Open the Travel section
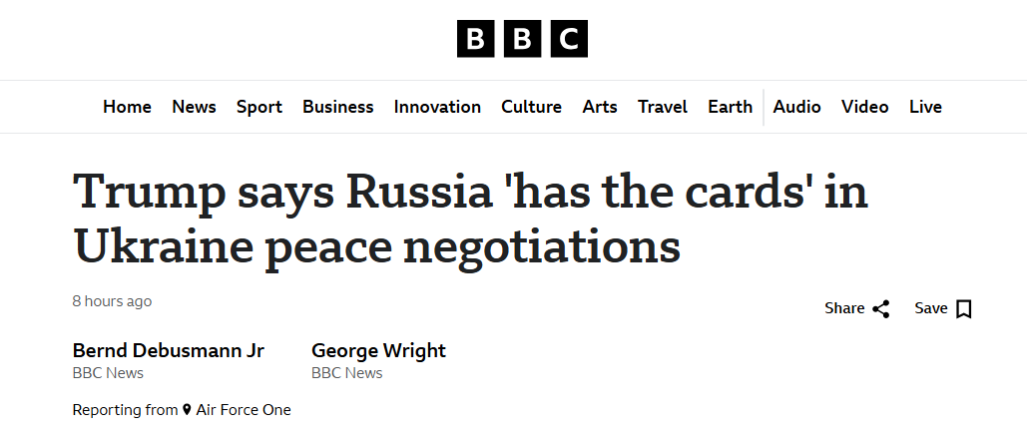The image size is (1027, 438). click(663, 107)
